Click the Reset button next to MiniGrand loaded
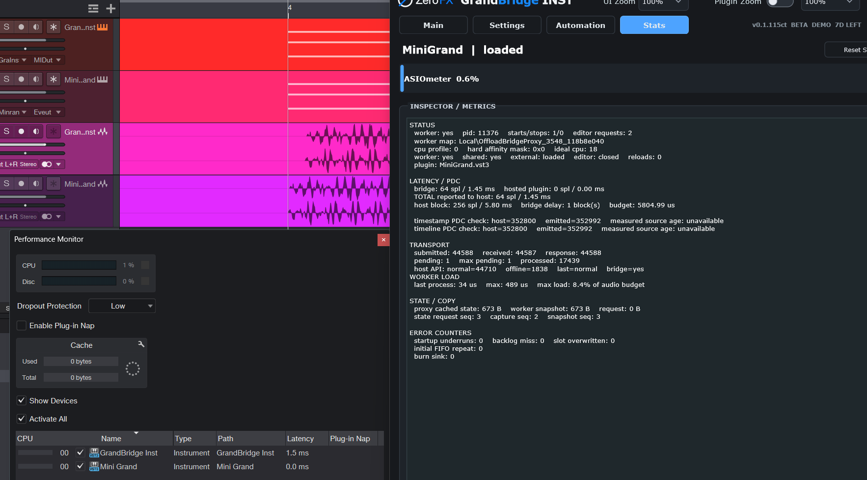Screen dimensions: 867x480 (846, 50)
